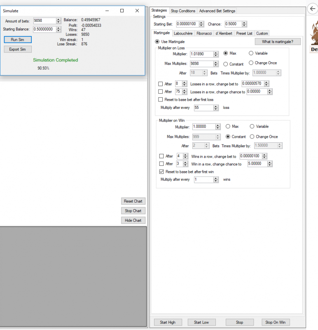Screen dimensions: 318x330
Task: Click the Amount of bets input field
Action: point(45,21)
